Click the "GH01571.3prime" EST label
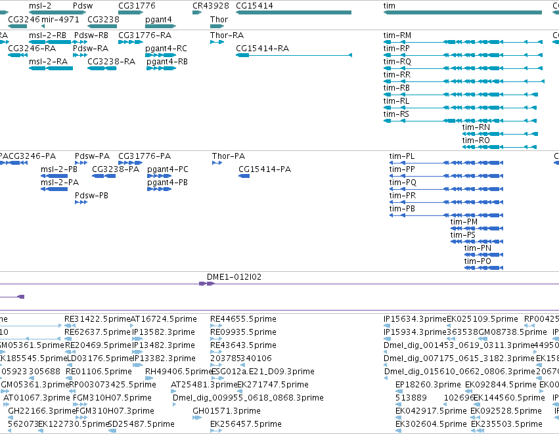The width and height of the screenshot is (559, 434). (x=227, y=411)
